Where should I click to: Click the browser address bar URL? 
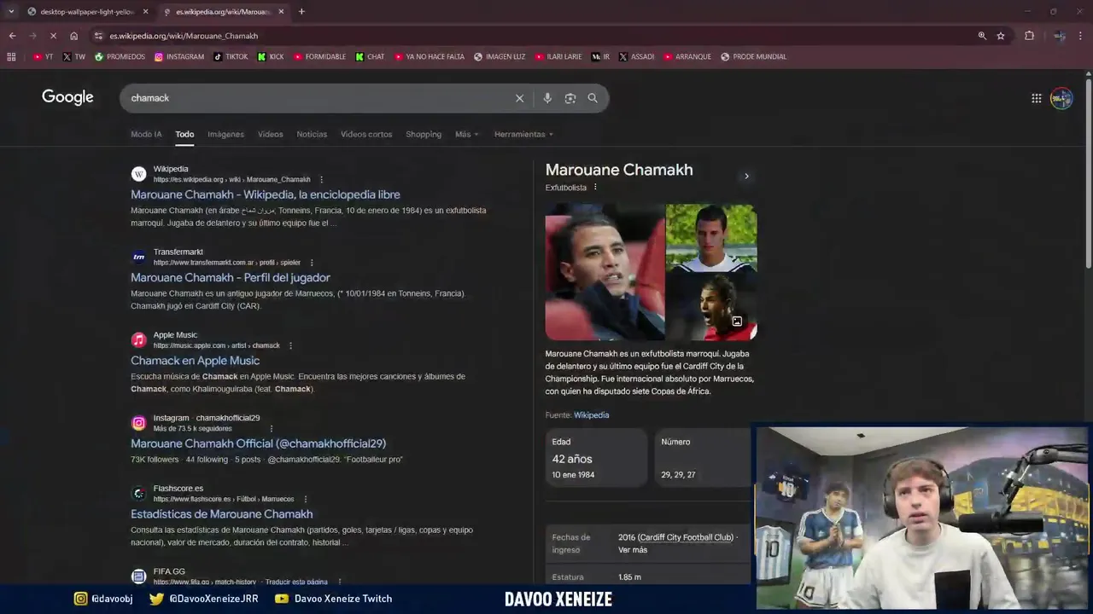pos(184,36)
